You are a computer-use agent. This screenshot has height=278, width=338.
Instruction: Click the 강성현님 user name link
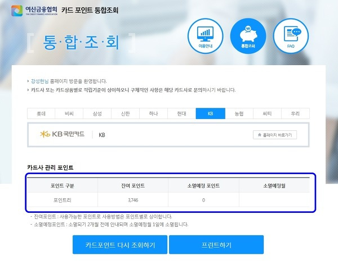point(40,81)
